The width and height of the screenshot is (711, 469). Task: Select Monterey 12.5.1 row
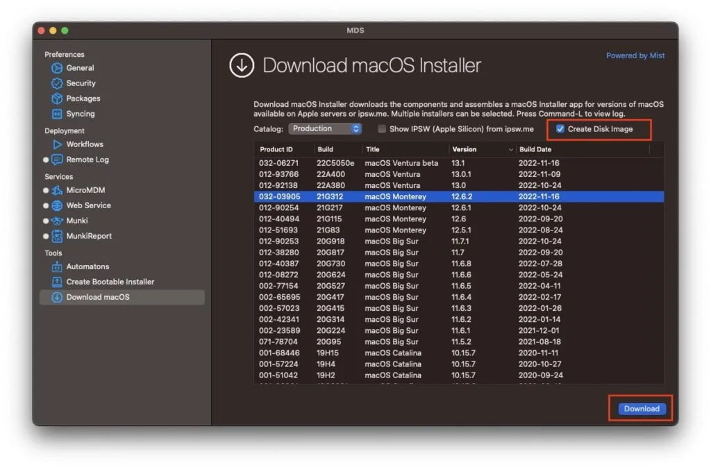coord(458,230)
